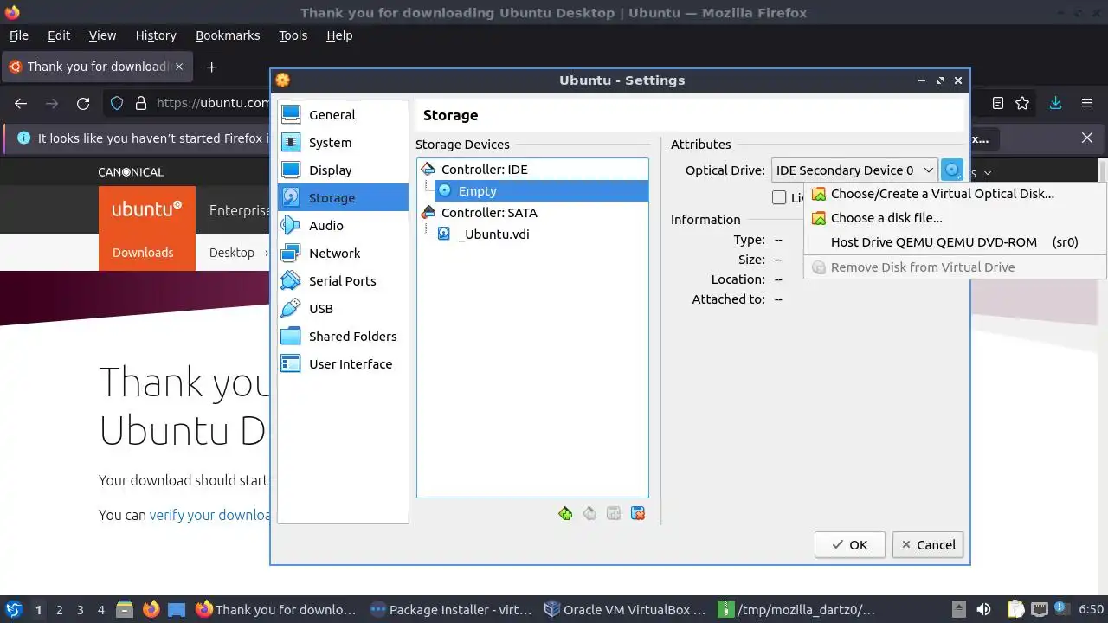The image size is (1108, 623).
Task: Open a new Firefox tab with plus icon
Action: 211,67
